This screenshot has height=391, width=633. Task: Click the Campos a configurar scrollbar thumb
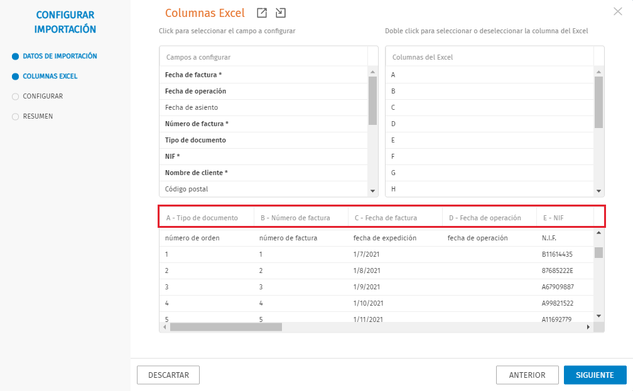[x=372, y=101]
